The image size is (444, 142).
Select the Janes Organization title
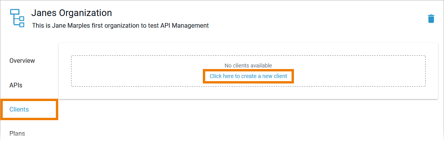72,13
